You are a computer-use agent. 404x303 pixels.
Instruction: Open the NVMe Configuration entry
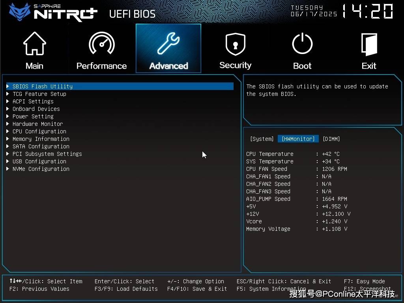tap(41, 169)
